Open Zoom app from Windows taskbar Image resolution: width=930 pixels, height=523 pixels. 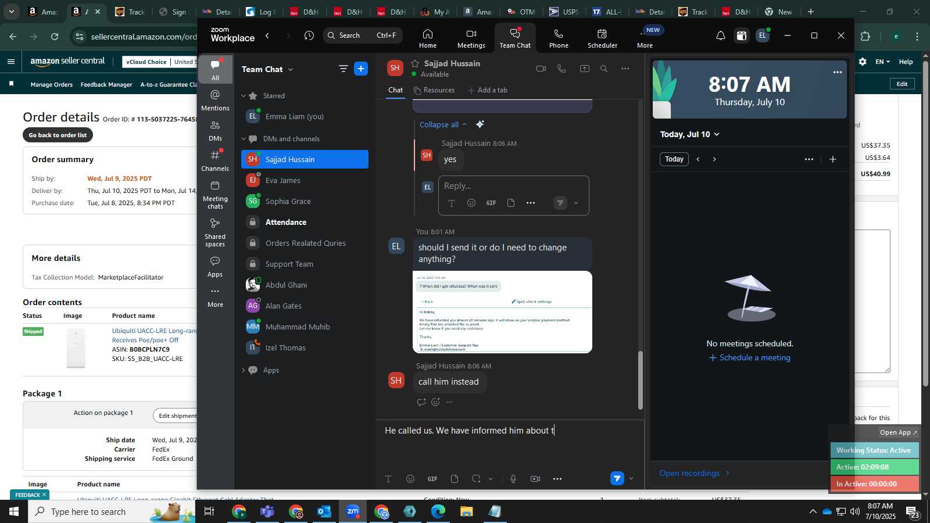353,511
